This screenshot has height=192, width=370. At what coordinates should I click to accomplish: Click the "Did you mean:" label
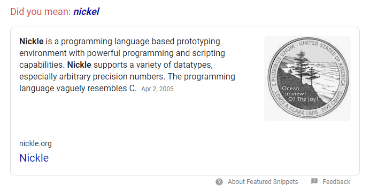(40, 12)
